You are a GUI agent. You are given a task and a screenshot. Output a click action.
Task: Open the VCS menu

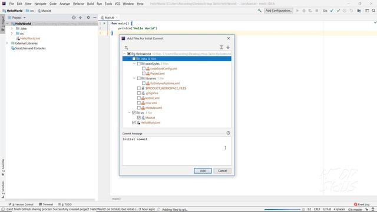[x=117, y=4]
